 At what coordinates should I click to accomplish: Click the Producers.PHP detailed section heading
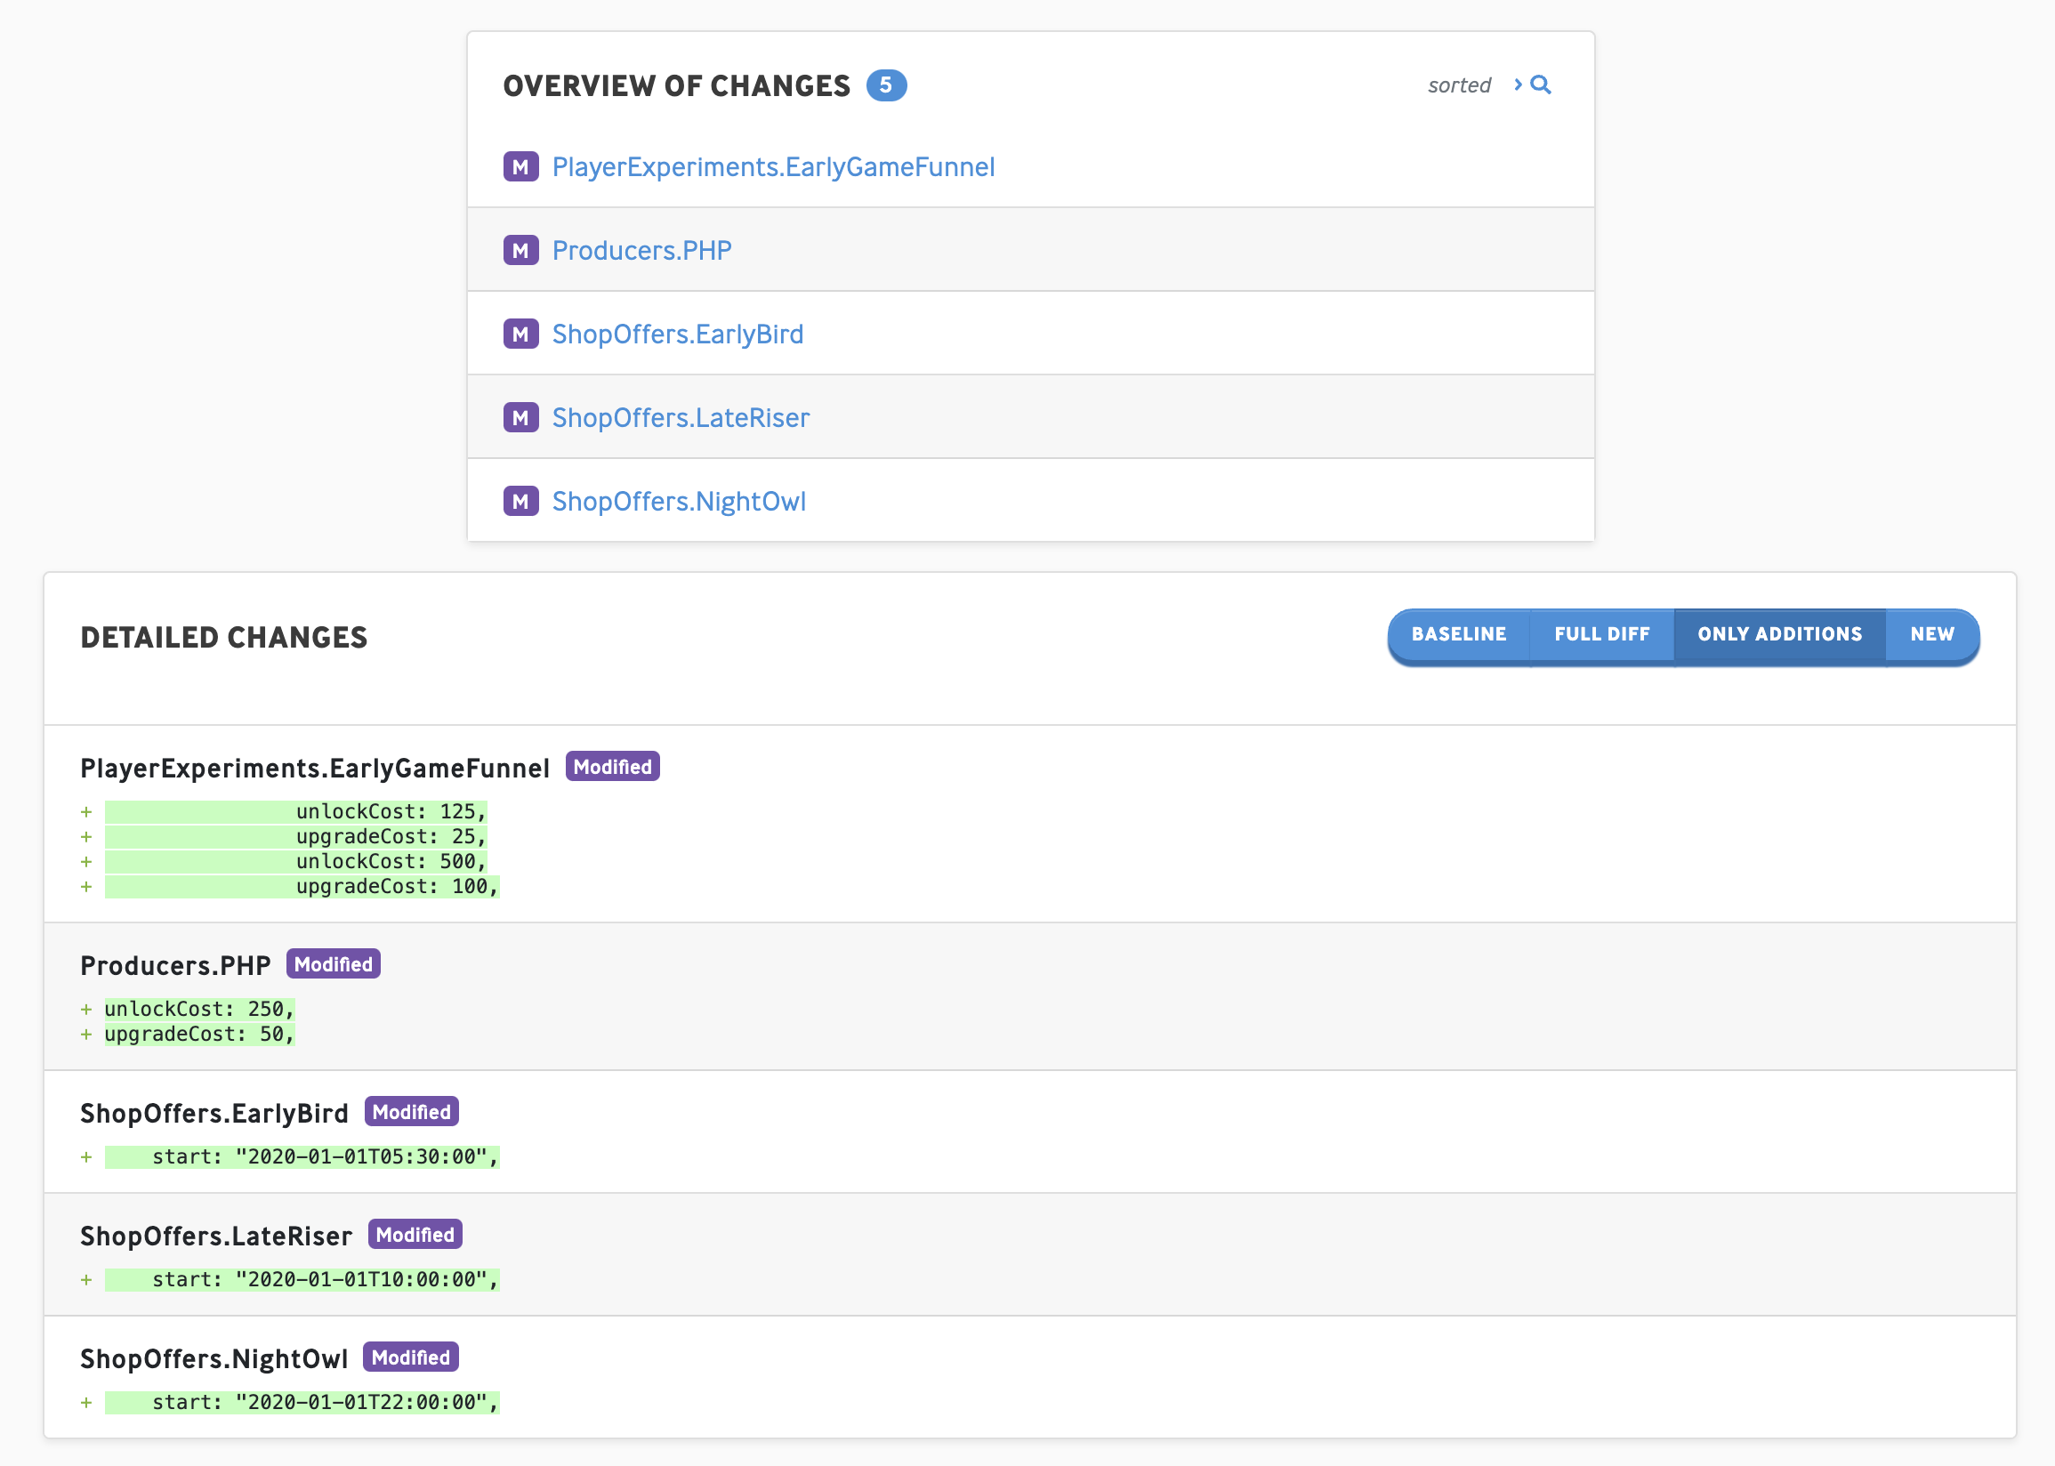(x=176, y=966)
